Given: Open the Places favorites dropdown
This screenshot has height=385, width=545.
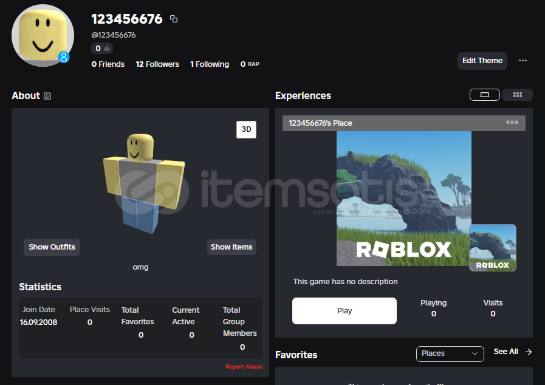Looking at the screenshot, I should (x=450, y=354).
